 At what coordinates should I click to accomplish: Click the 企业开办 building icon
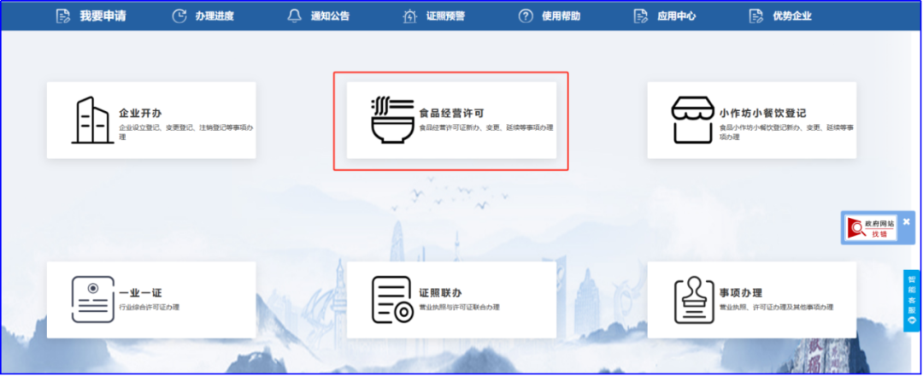click(93, 120)
